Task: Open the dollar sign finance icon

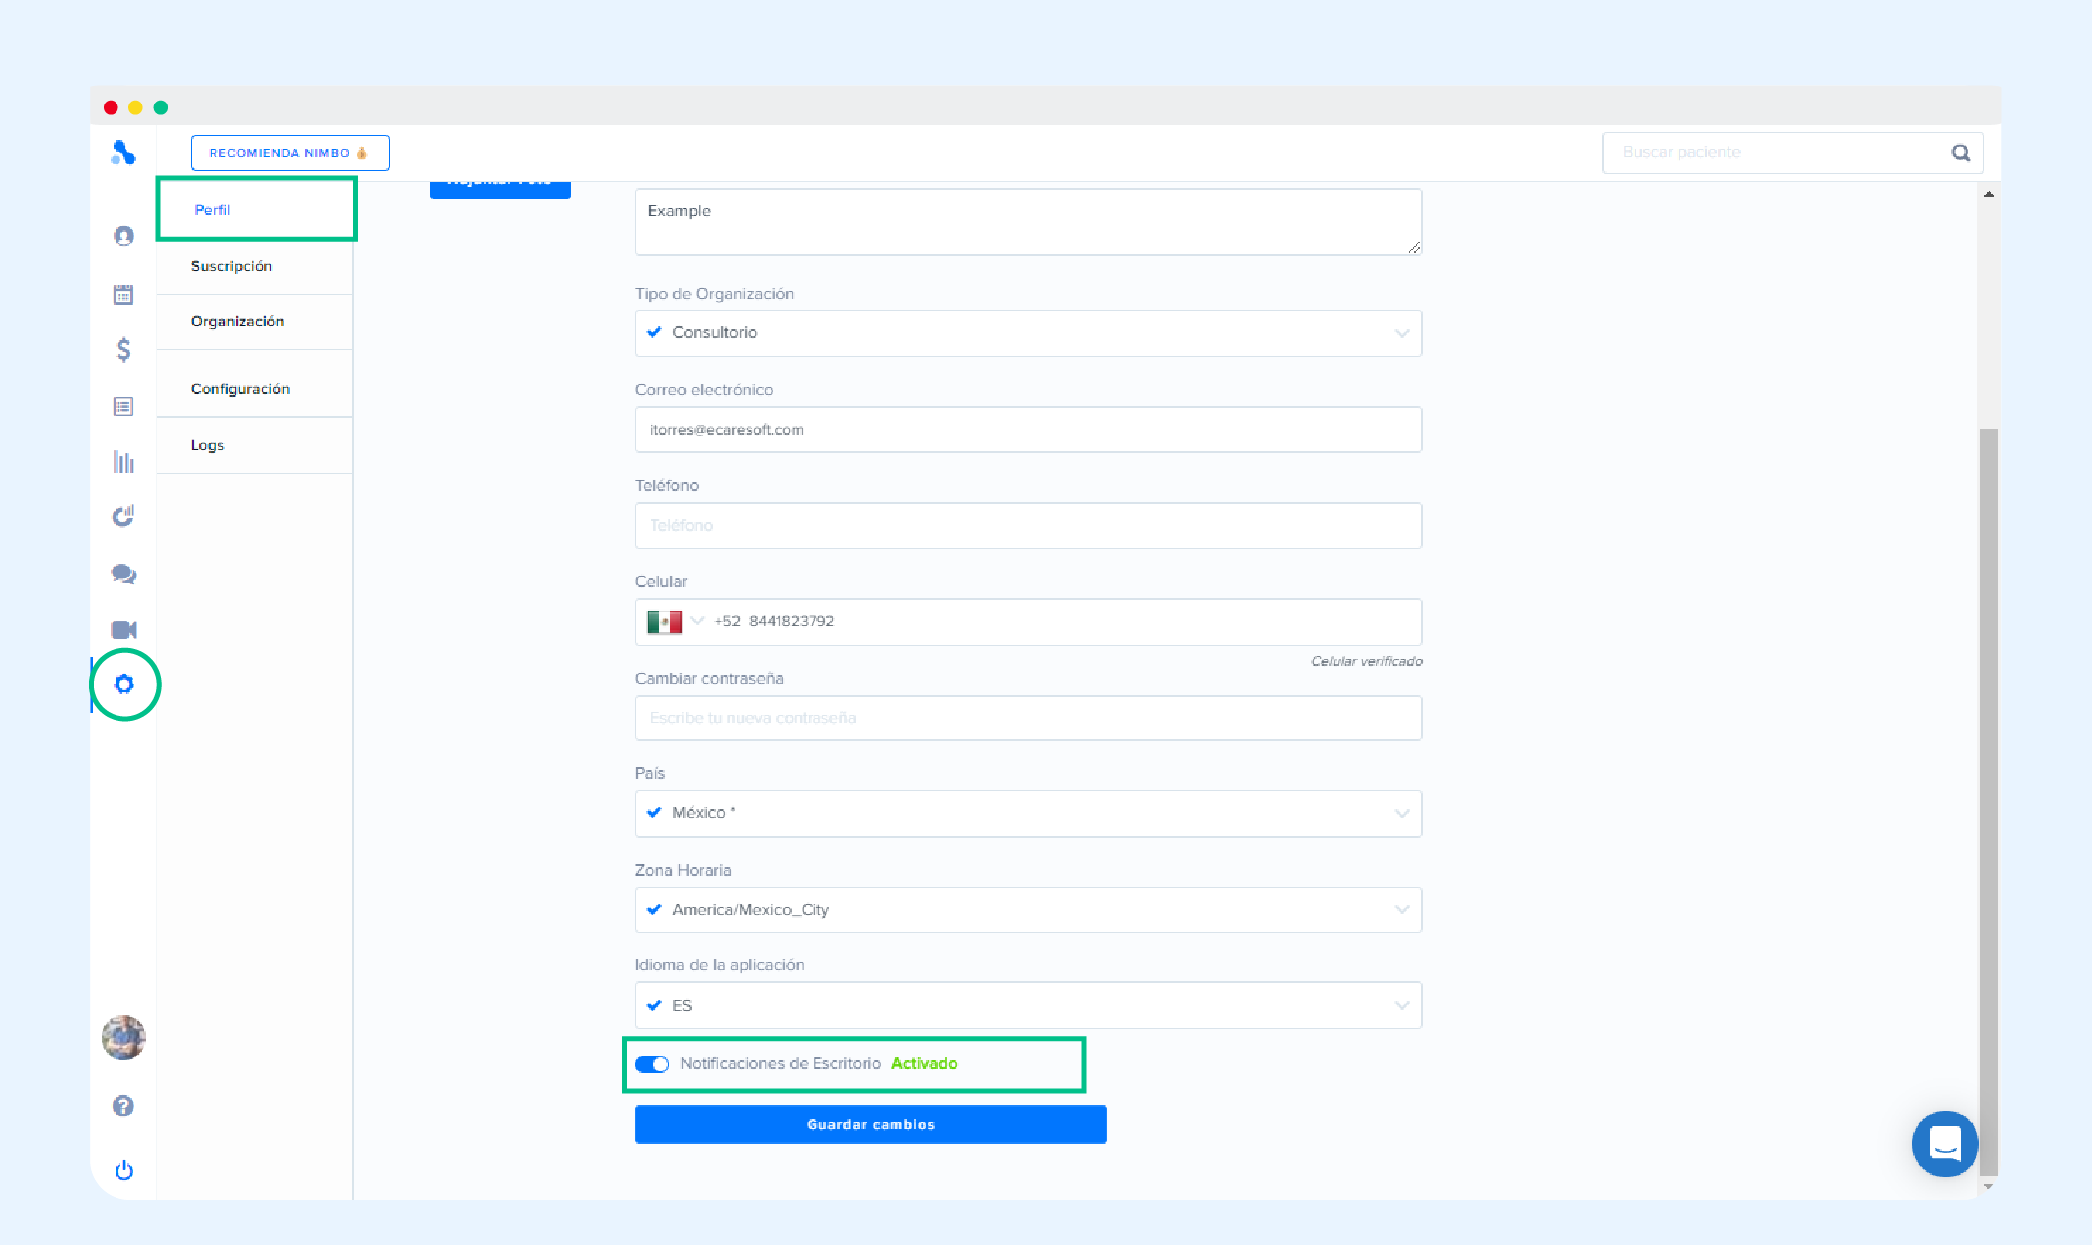Action: (x=123, y=349)
